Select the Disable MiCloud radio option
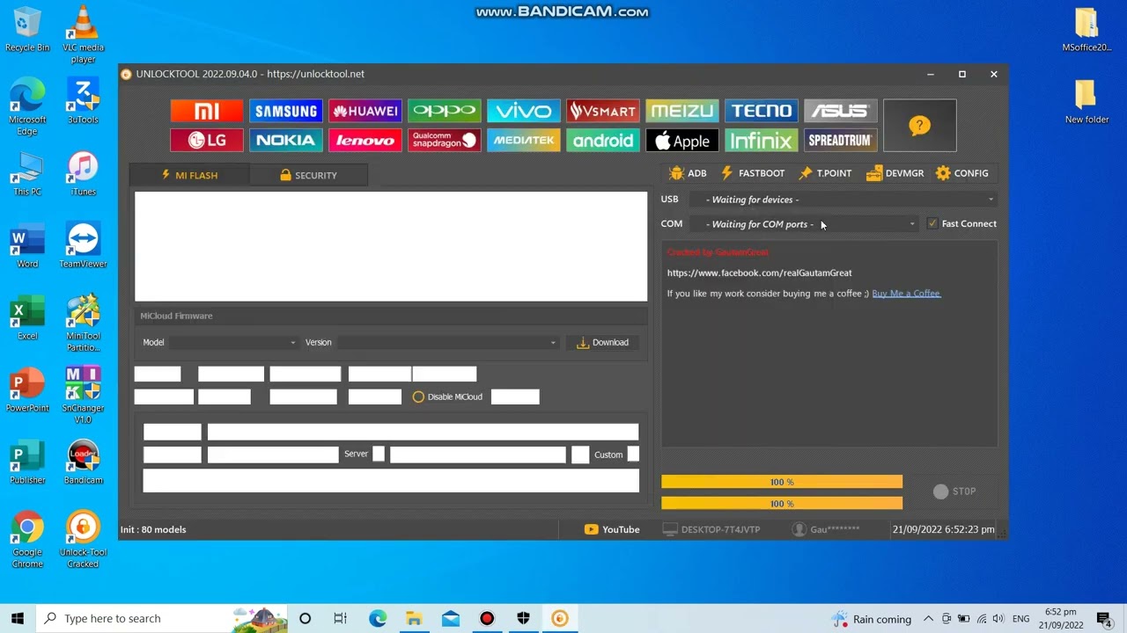The height and width of the screenshot is (633, 1127). click(x=418, y=397)
